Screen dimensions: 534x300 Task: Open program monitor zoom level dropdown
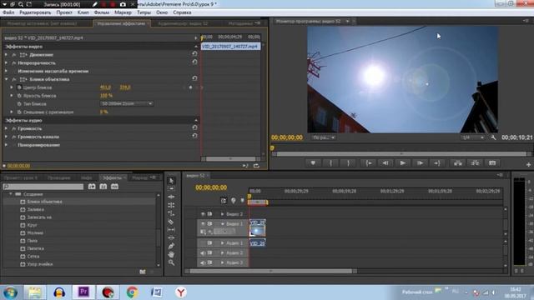click(324, 137)
